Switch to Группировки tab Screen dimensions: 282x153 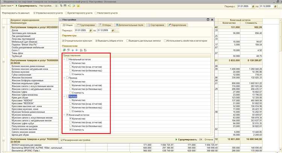[x=86, y=25]
